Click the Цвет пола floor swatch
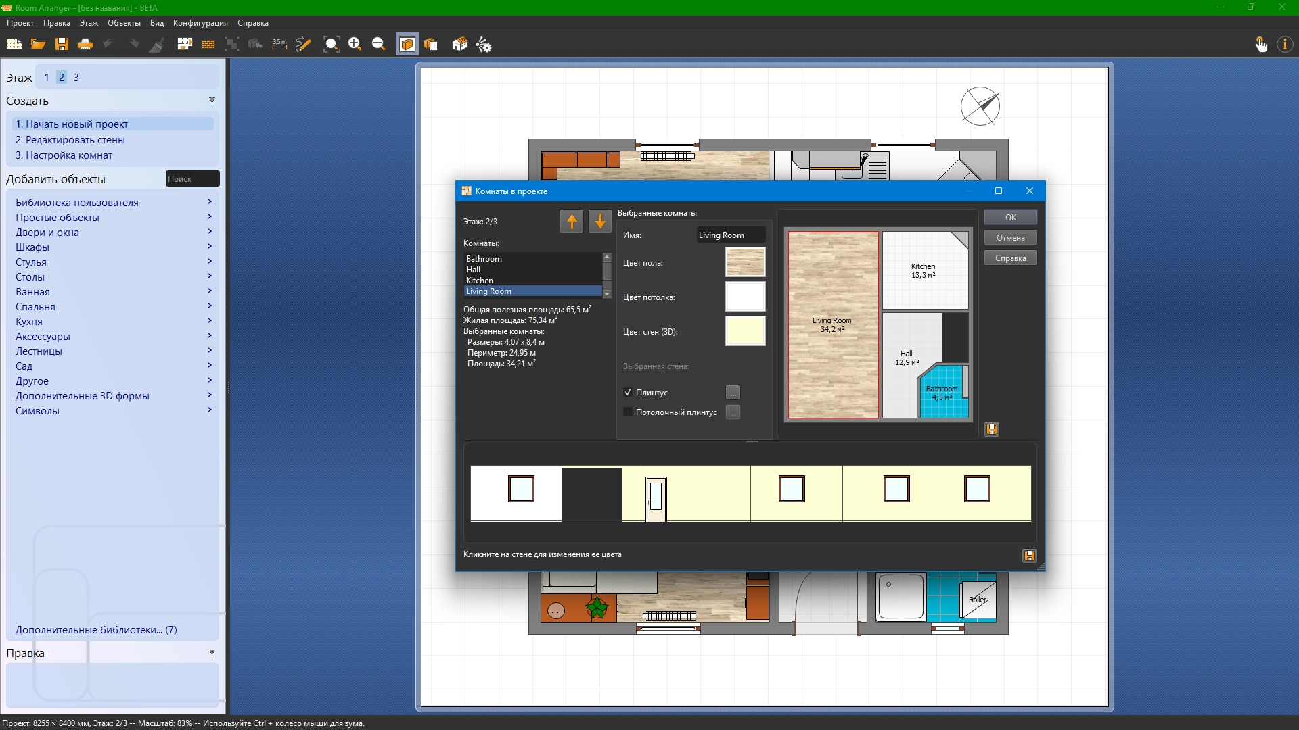Screen dimensions: 1299x730 [x=745, y=262]
